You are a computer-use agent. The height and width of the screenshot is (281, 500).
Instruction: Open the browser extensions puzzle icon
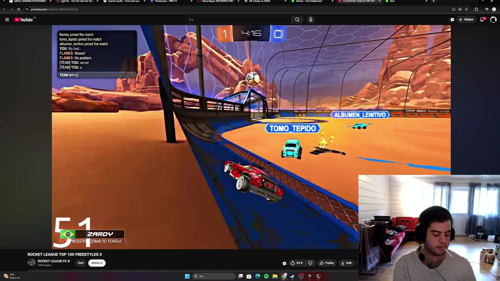coord(476,9)
